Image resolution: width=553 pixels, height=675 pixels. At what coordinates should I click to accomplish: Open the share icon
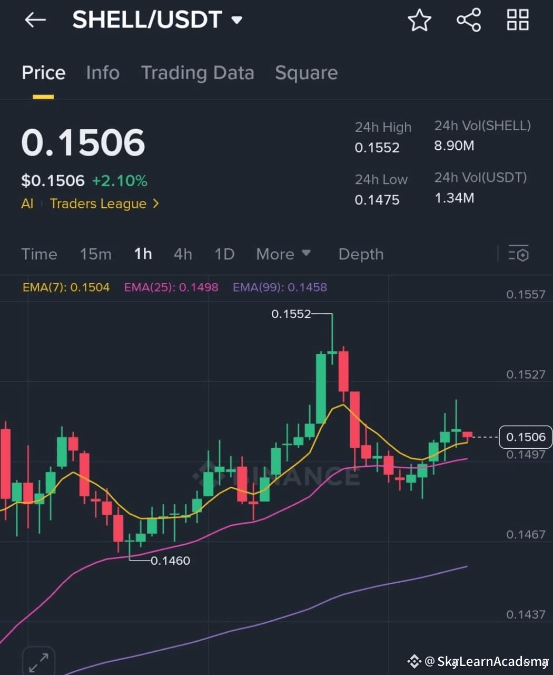[468, 20]
